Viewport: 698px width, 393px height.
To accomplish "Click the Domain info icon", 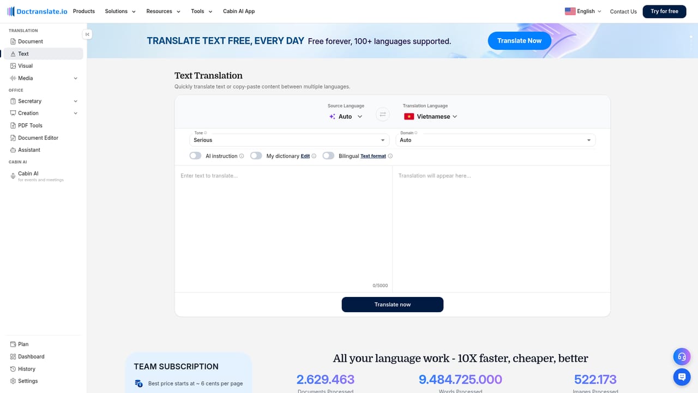I will [417, 133].
